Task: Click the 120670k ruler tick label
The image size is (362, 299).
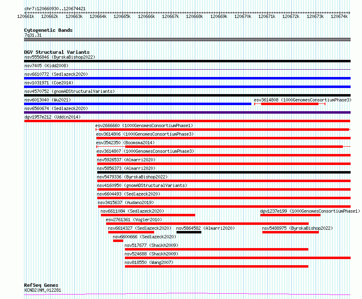Action: click(243, 16)
